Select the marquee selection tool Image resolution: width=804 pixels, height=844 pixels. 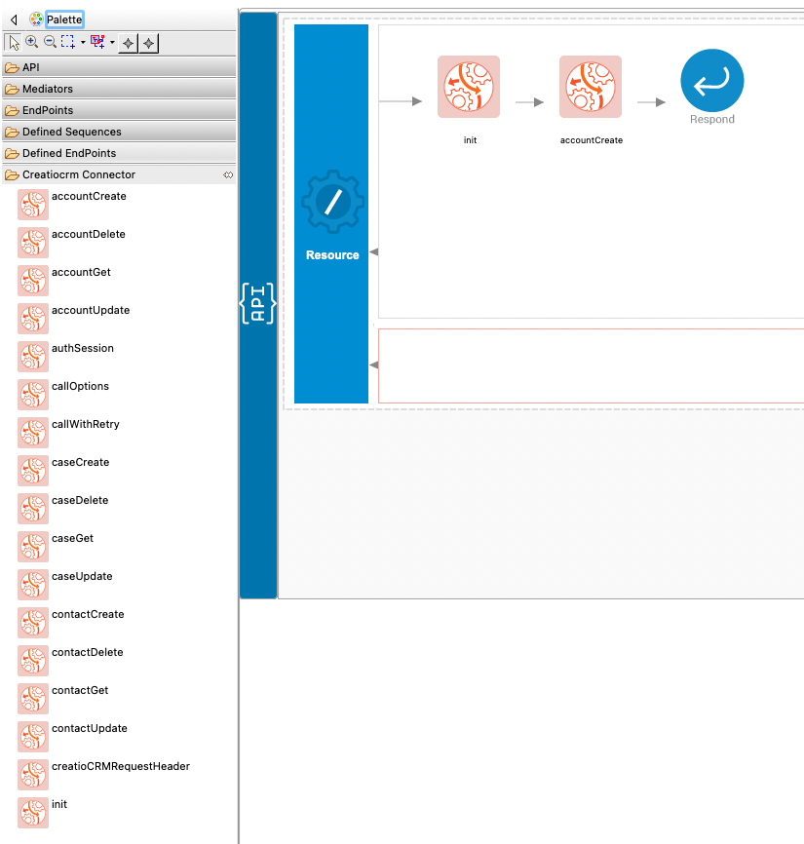[x=68, y=42]
